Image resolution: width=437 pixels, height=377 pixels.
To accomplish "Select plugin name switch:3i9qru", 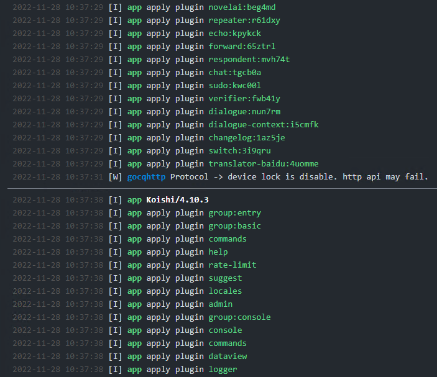I will (239, 151).
